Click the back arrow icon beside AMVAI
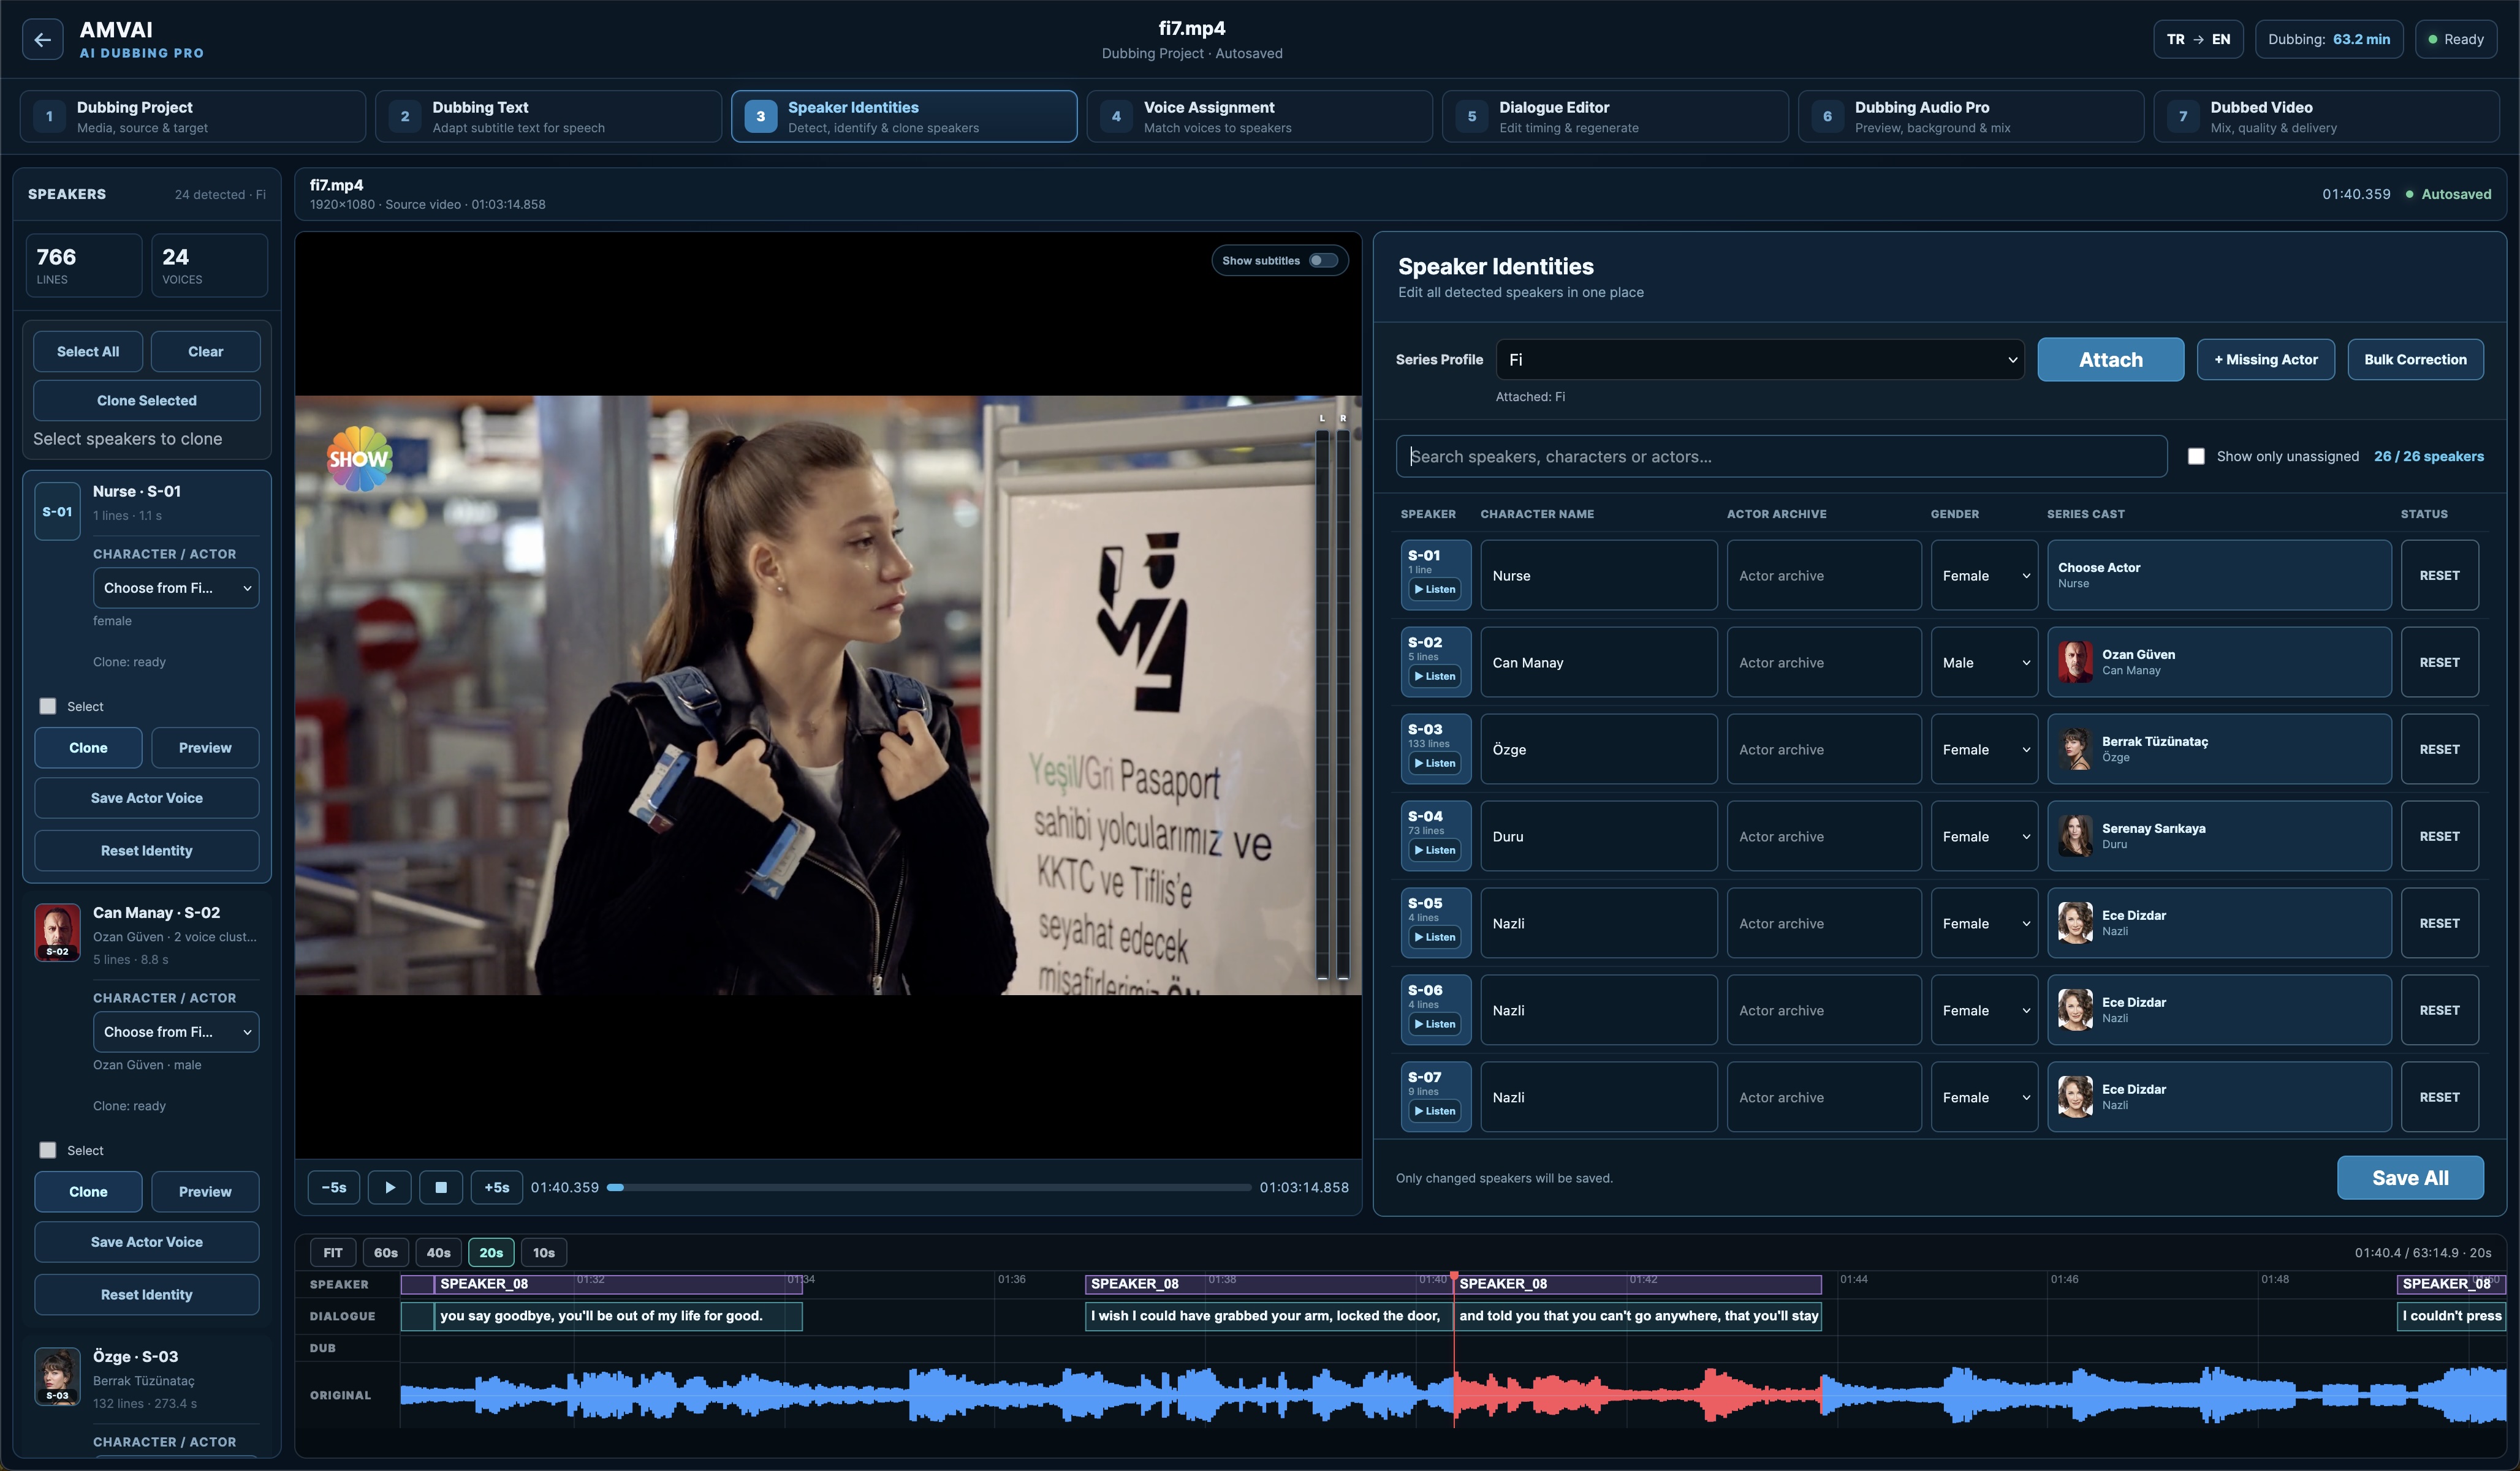The image size is (2520, 1471). coord(42,40)
